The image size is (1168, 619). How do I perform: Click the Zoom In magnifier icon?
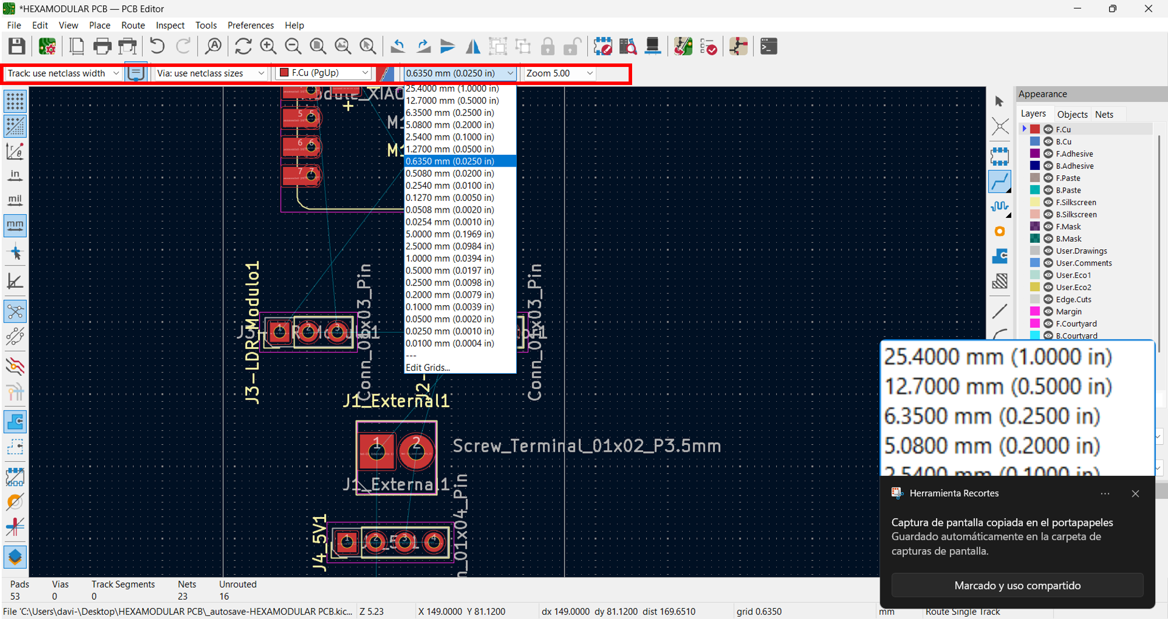click(x=268, y=46)
